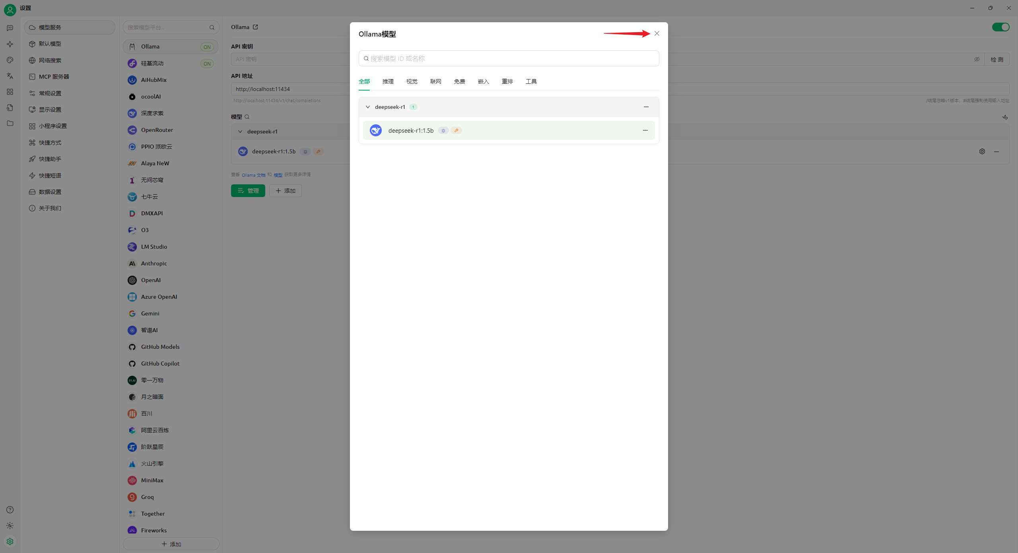This screenshot has width=1018, height=553.
Task: Collapse deepseek-r1 group in background model list
Action: (x=240, y=131)
